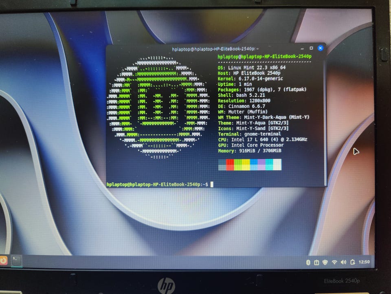391x294 pixels.
Task: Click the OS: Linux Mint 22.3 line
Action: pyautogui.click(x=252, y=68)
